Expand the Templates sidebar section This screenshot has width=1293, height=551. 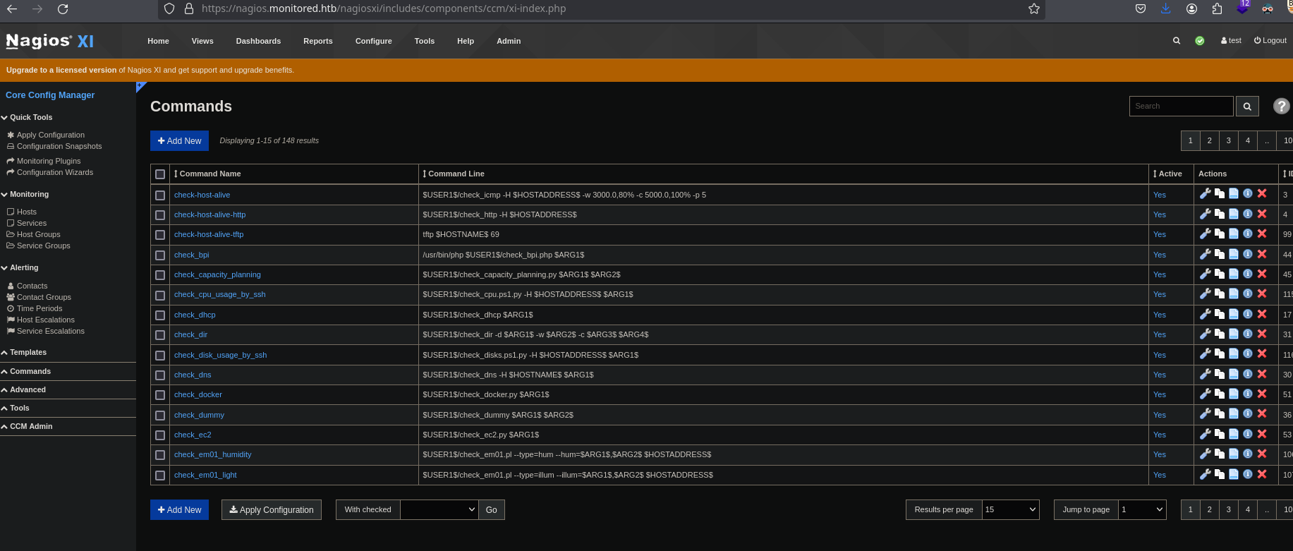[24, 352]
